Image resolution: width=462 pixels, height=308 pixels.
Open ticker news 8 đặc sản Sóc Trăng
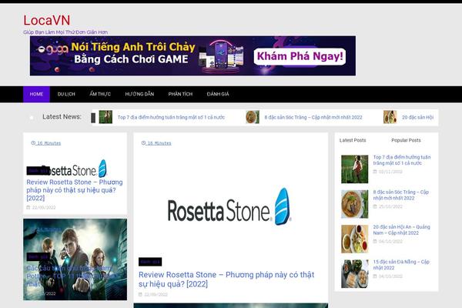(x=313, y=117)
